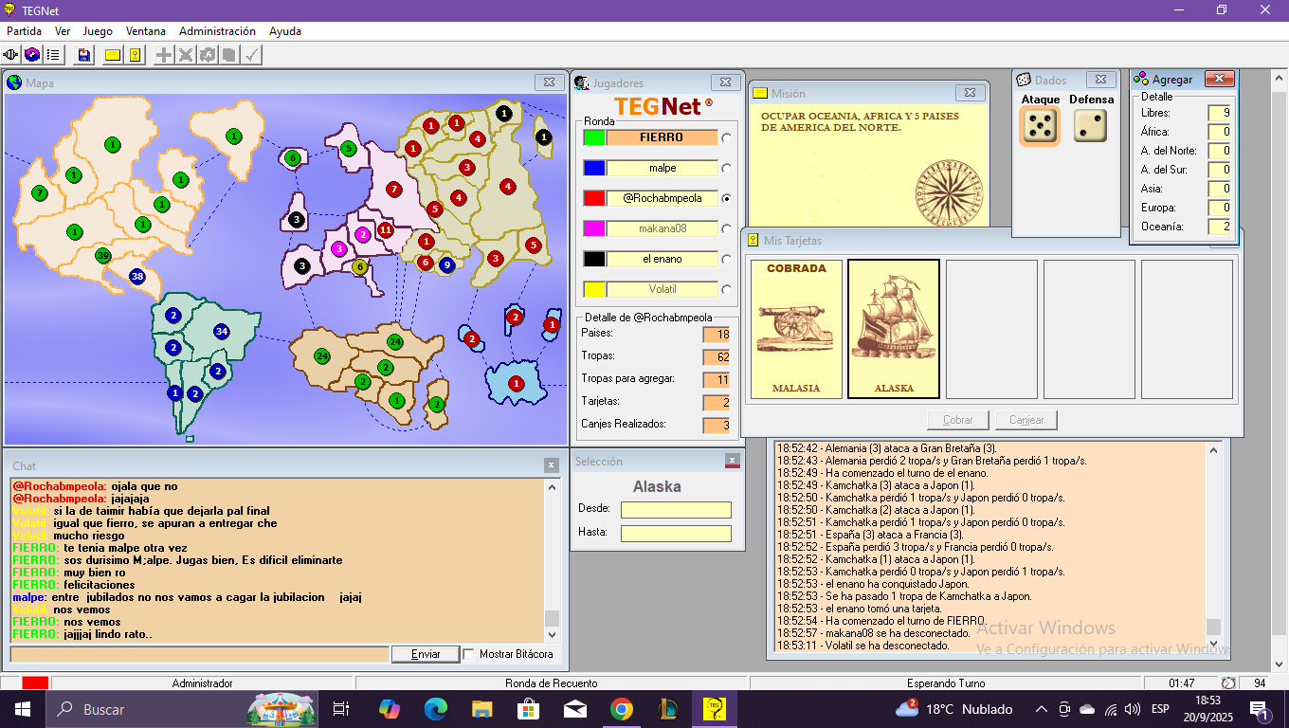This screenshot has width=1289, height=728.
Task: Select the Alaska ship card
Action: [x=893, y=329]
